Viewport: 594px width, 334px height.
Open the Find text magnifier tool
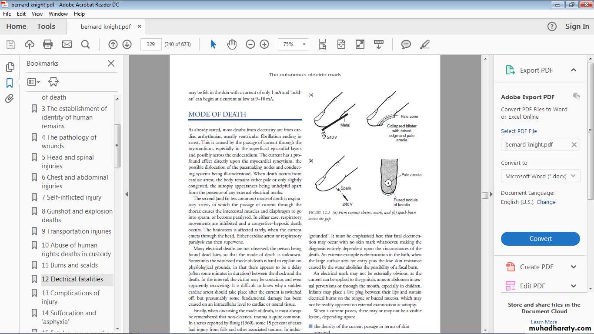click(85, 44)
